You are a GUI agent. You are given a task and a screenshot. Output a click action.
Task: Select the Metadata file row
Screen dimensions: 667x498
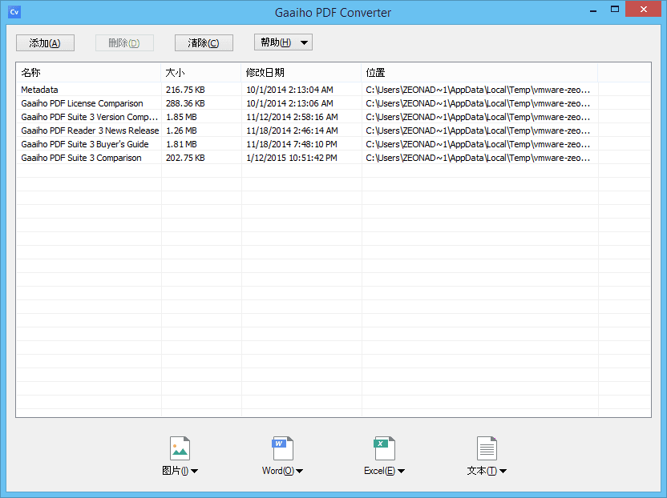tap(39, 90)
